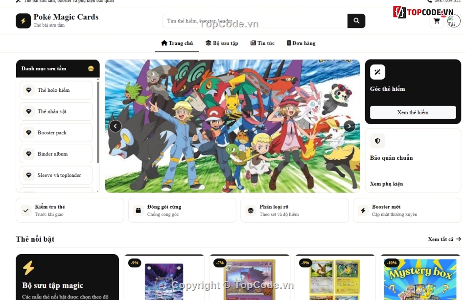Open the Tin tức tab

pyautogui.click(x=262, y=43)
